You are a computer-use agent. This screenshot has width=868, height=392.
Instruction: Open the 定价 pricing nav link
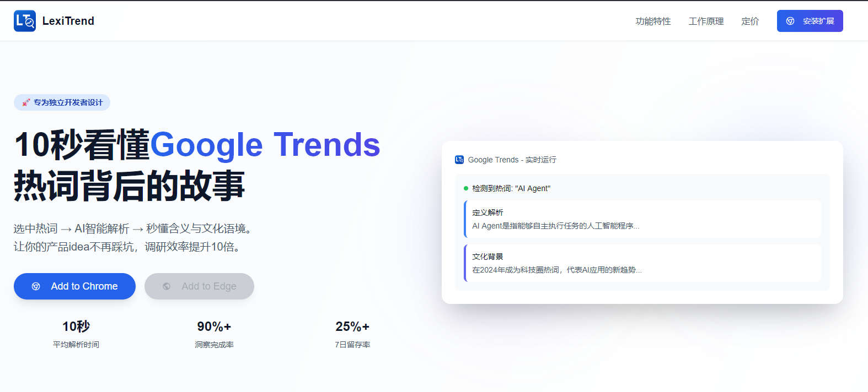[x=750, y=21]
